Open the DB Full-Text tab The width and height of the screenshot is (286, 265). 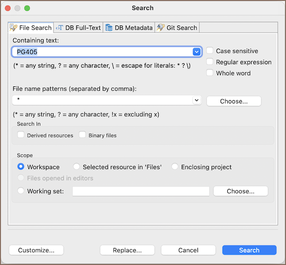pyautogui.click(x=79, y=28)
